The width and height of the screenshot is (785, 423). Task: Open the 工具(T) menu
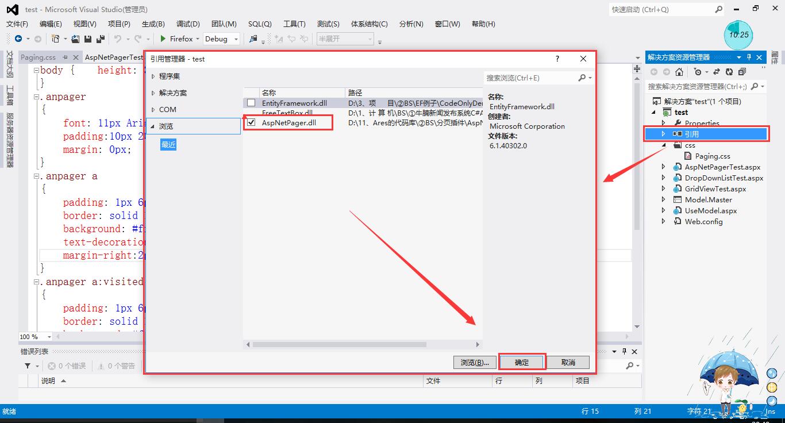pos(294,24)
